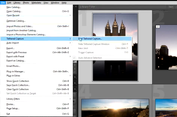Choose Import a Photoshop Elements Catalog...
Screen dimensions: 177x117
[36, 34]
